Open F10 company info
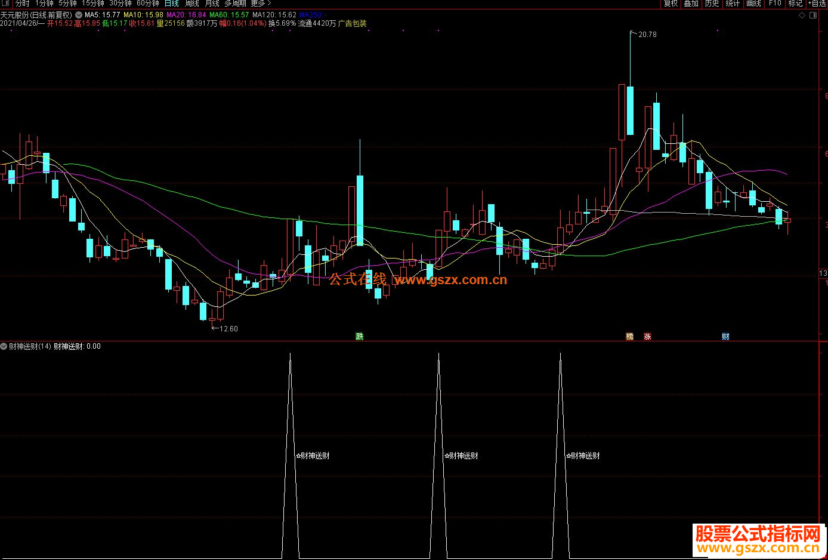The height and width of the screenshot is (560, 828). pos(775,3)
